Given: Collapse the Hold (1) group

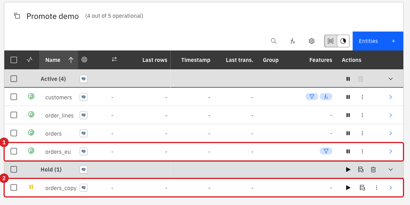Looking at the screenshot, I should pos(391,170).
